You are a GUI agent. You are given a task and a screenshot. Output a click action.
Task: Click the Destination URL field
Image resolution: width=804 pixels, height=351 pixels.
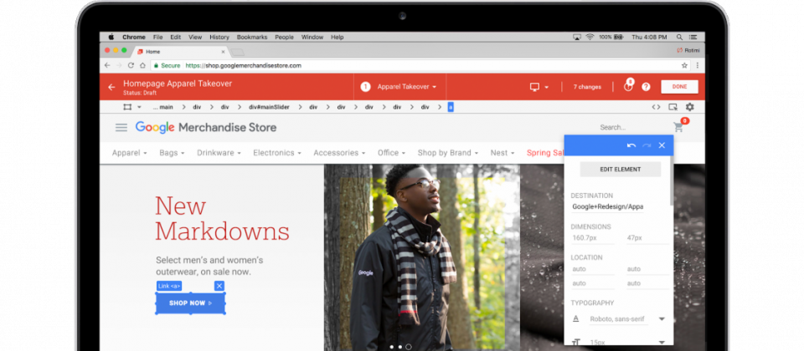coord(608,206)
